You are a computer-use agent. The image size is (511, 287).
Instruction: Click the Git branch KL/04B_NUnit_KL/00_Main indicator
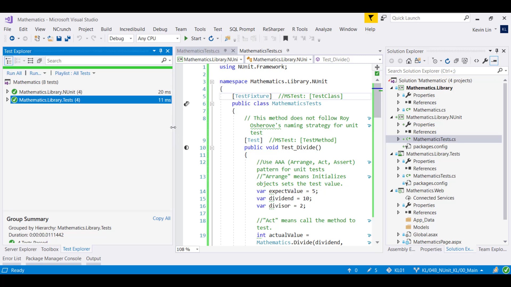click(x=449, y=270)
